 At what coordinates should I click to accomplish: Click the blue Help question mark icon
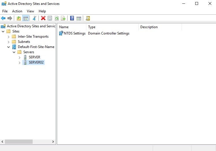pyautogui.click(x=72, y=18)
